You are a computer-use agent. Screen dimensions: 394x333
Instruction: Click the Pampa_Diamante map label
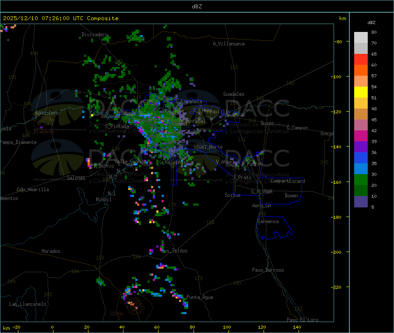coord(18,142)
